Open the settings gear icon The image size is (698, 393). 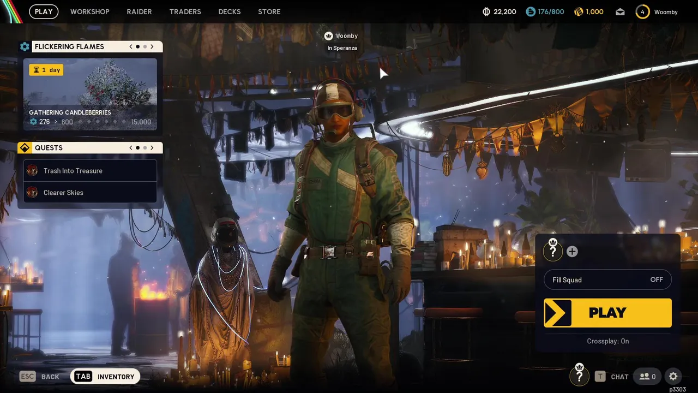click(x=673, y=377)
